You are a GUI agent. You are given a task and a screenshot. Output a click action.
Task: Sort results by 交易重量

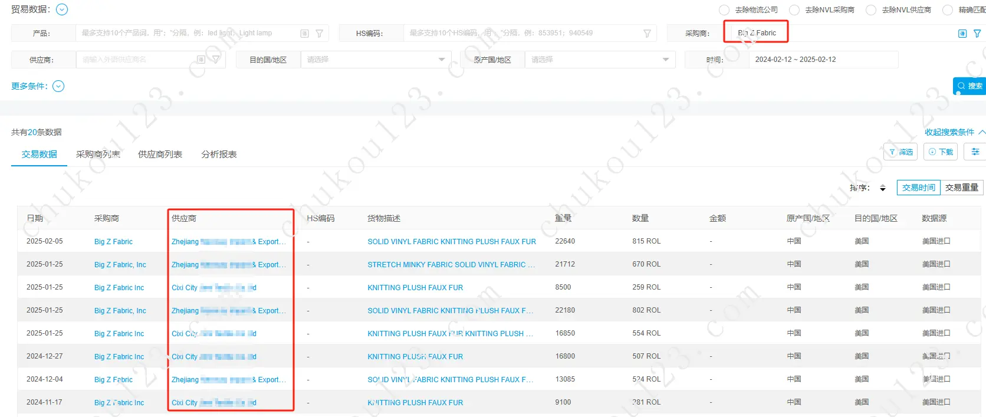pyautogui.click(x=961, y=188)
